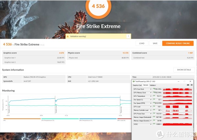The image size is (197, 140).
Task: Open the GPU Temperature sensor dropdown
Action: click(x=151, y=96)
